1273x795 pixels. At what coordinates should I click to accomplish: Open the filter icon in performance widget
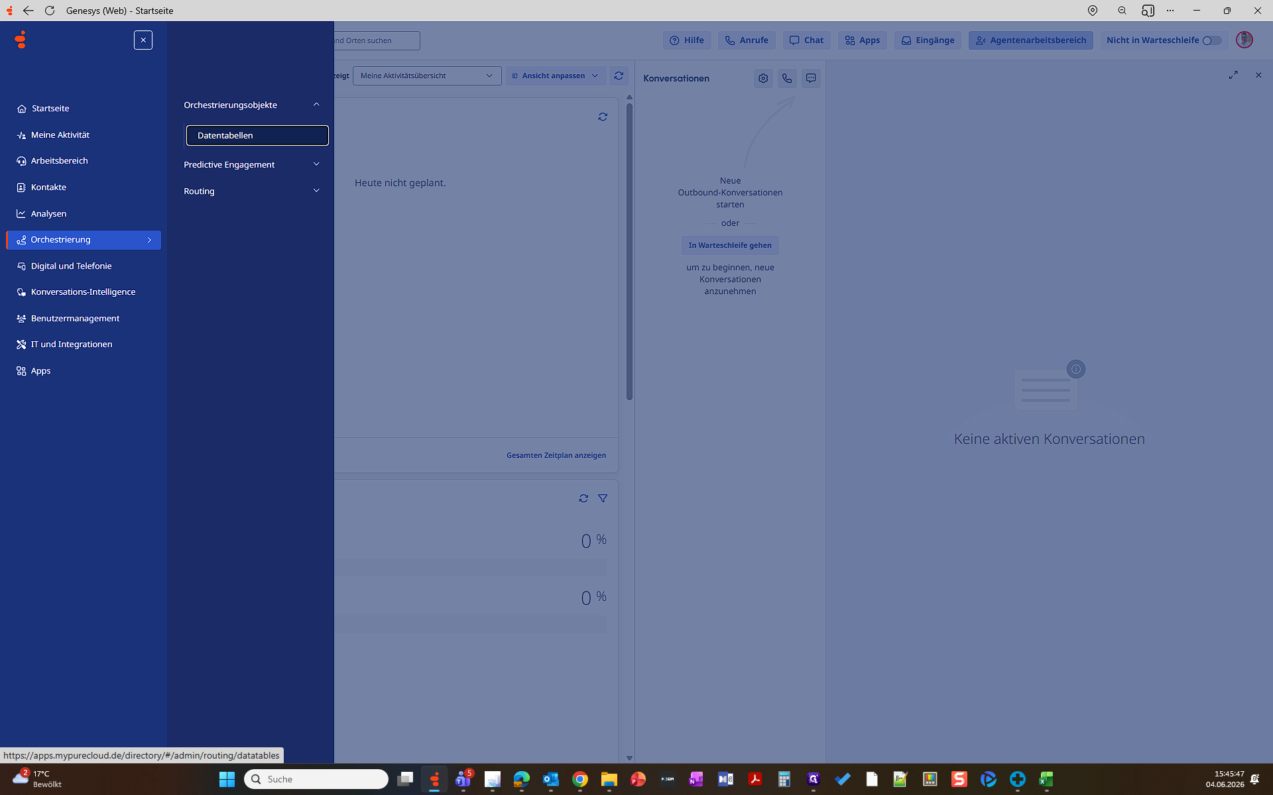click(x=603, y=498)
